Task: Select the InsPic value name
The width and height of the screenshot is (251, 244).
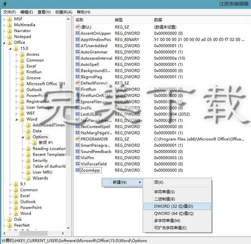Action: pos(86,108)
